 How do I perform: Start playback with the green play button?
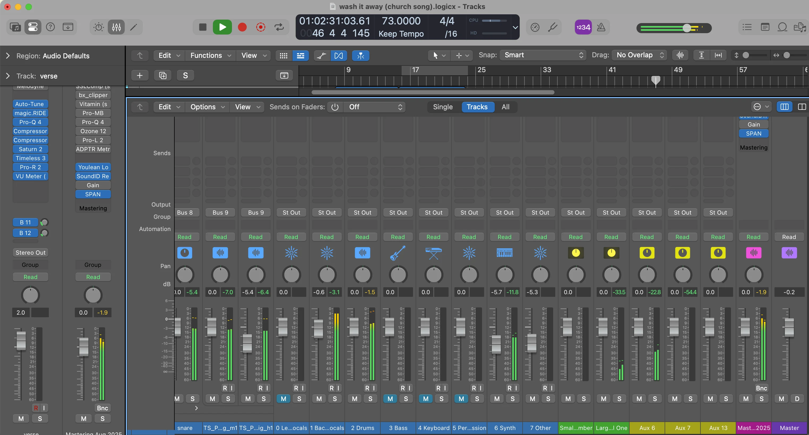[x=222, y=27]
